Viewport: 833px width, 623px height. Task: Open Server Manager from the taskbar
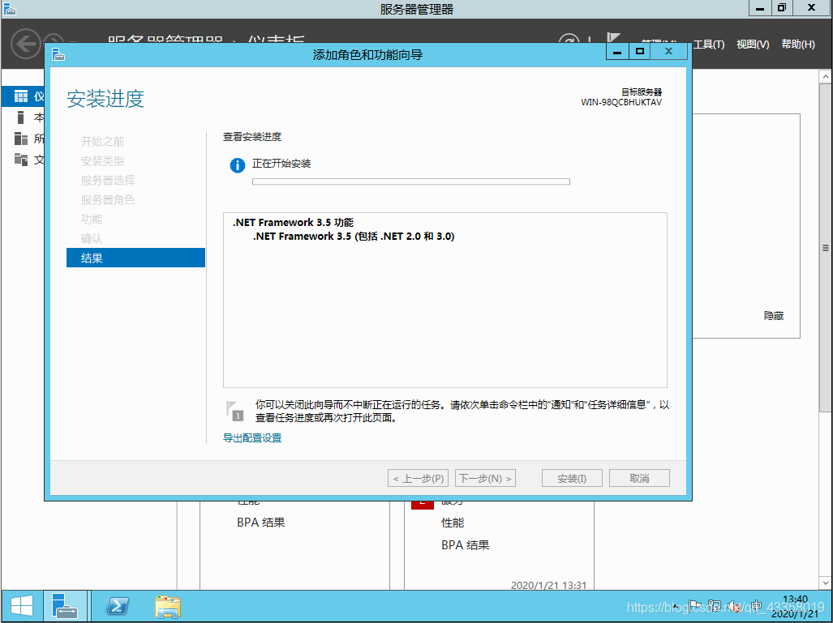[65, 606]
